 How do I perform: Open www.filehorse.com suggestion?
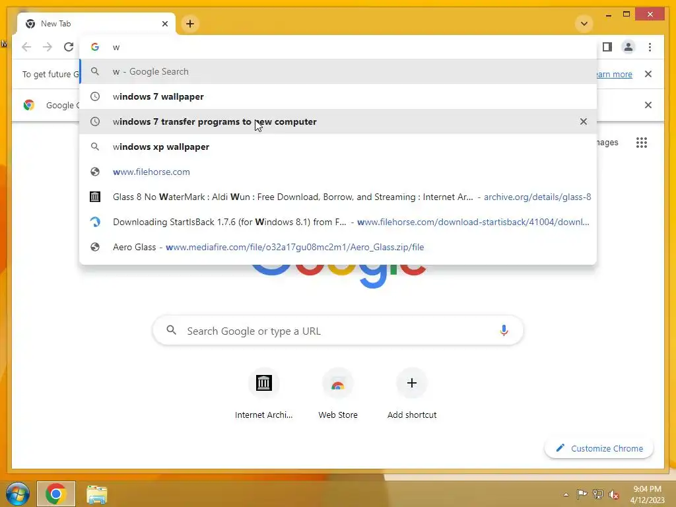[x=339, y=172]
